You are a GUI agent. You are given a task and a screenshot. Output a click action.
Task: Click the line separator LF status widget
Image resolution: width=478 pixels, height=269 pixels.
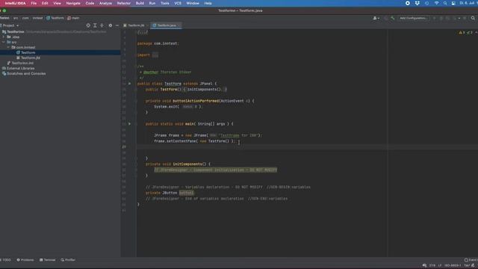click(x=440, y=265)
